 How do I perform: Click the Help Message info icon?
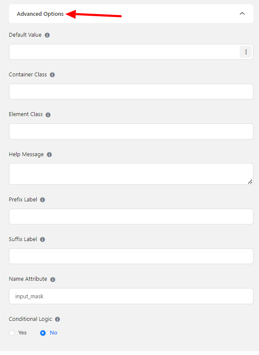click(x=49, y=154)
